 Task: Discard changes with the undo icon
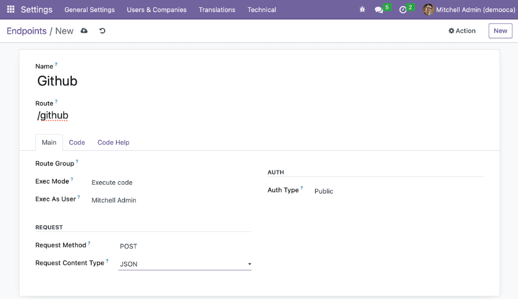[x=102, y=31]
